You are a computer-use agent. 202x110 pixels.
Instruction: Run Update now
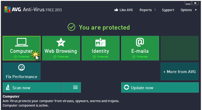(160, 88)
